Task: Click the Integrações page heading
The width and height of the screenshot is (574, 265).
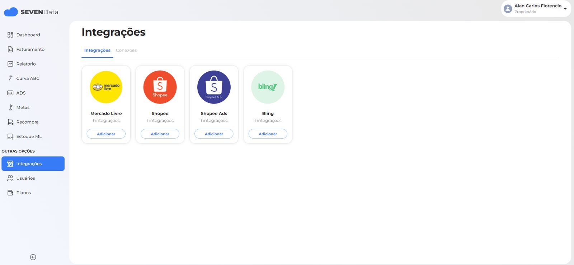Action: coord(113,32)
